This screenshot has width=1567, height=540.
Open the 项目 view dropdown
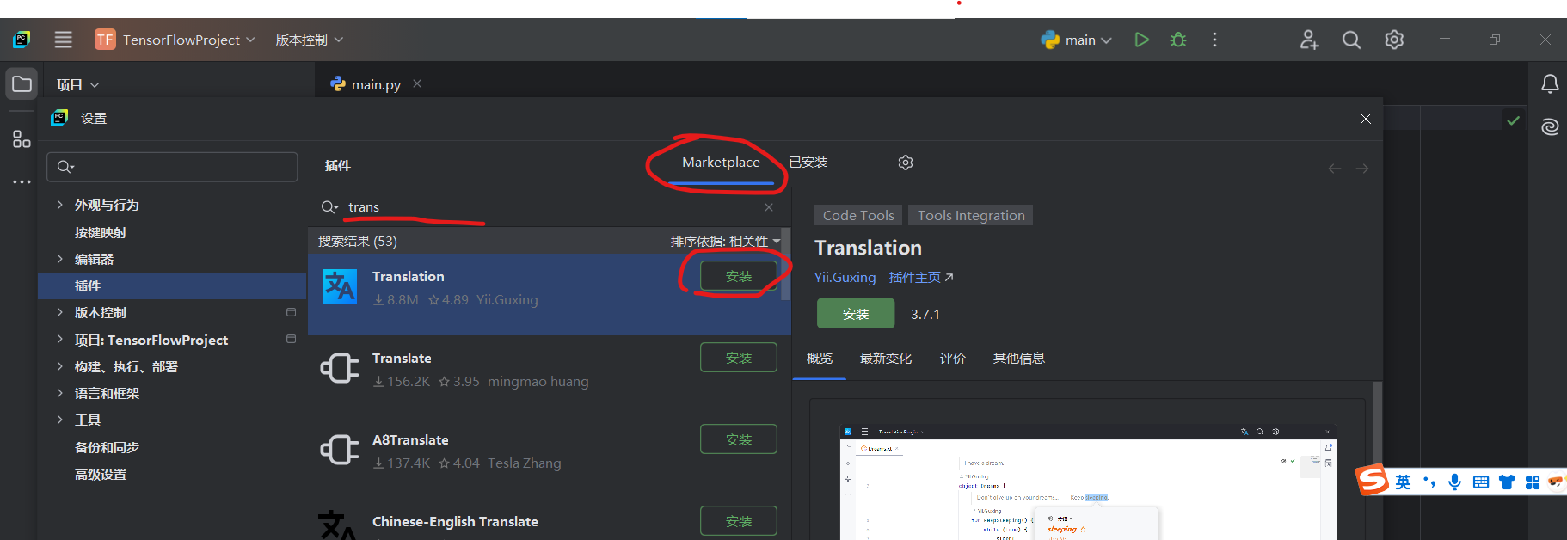pos(77,84)
